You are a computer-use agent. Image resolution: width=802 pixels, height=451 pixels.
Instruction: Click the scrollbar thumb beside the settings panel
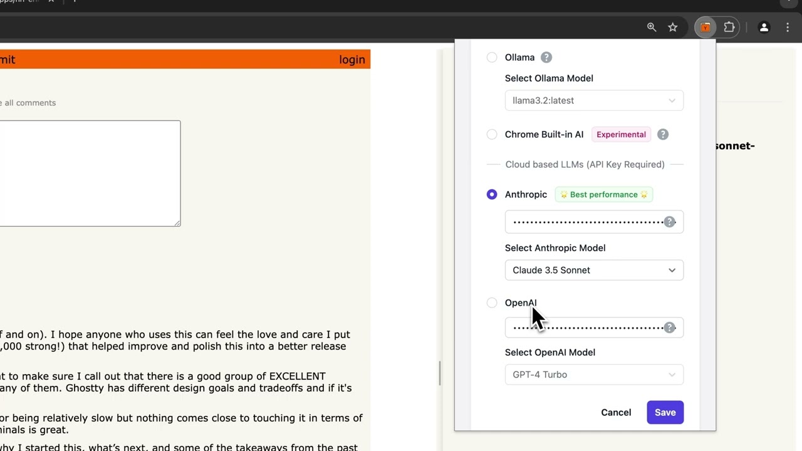(439, 374)
